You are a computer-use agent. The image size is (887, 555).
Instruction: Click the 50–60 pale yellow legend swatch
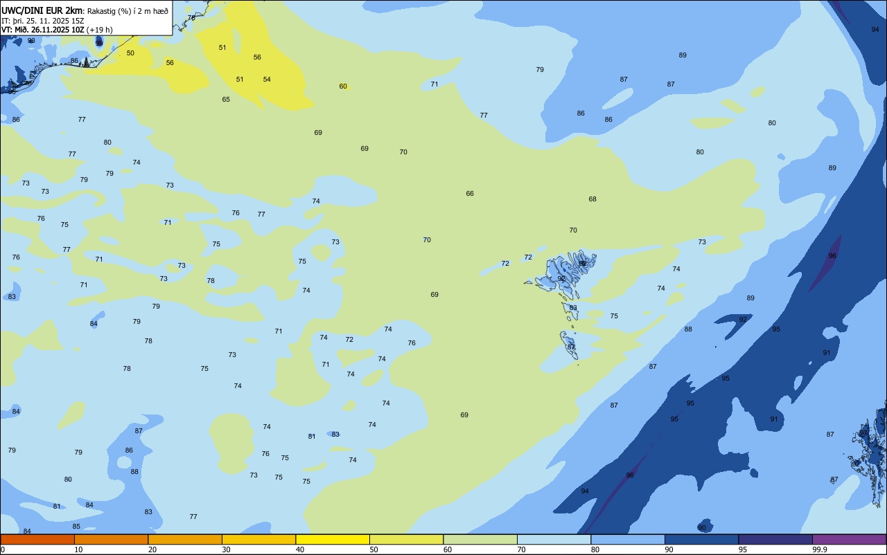tap(406, 539)
